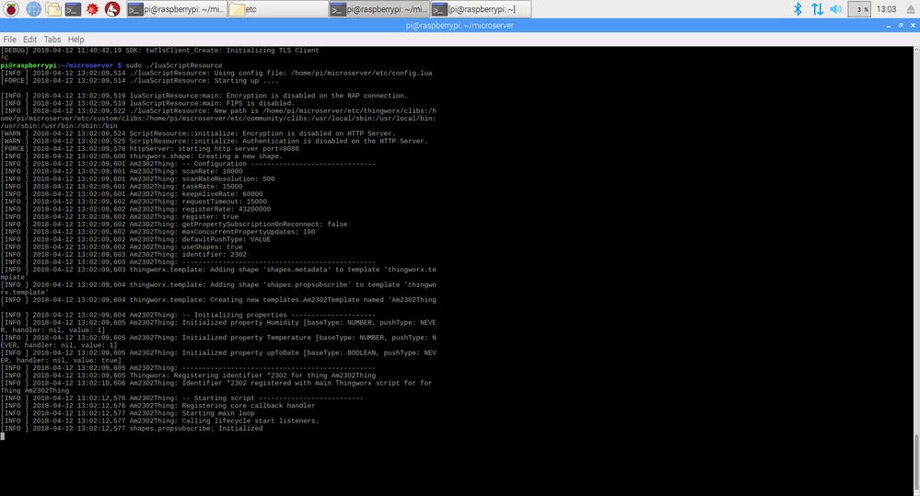Click the 'shapes.propsubscribe: Initialized' line
This screenshot has width=920, height=496.
coord(132,428)
